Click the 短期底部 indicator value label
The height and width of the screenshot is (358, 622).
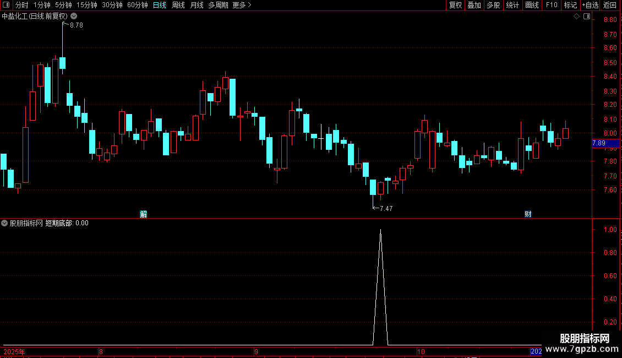(x=67, y=223)
